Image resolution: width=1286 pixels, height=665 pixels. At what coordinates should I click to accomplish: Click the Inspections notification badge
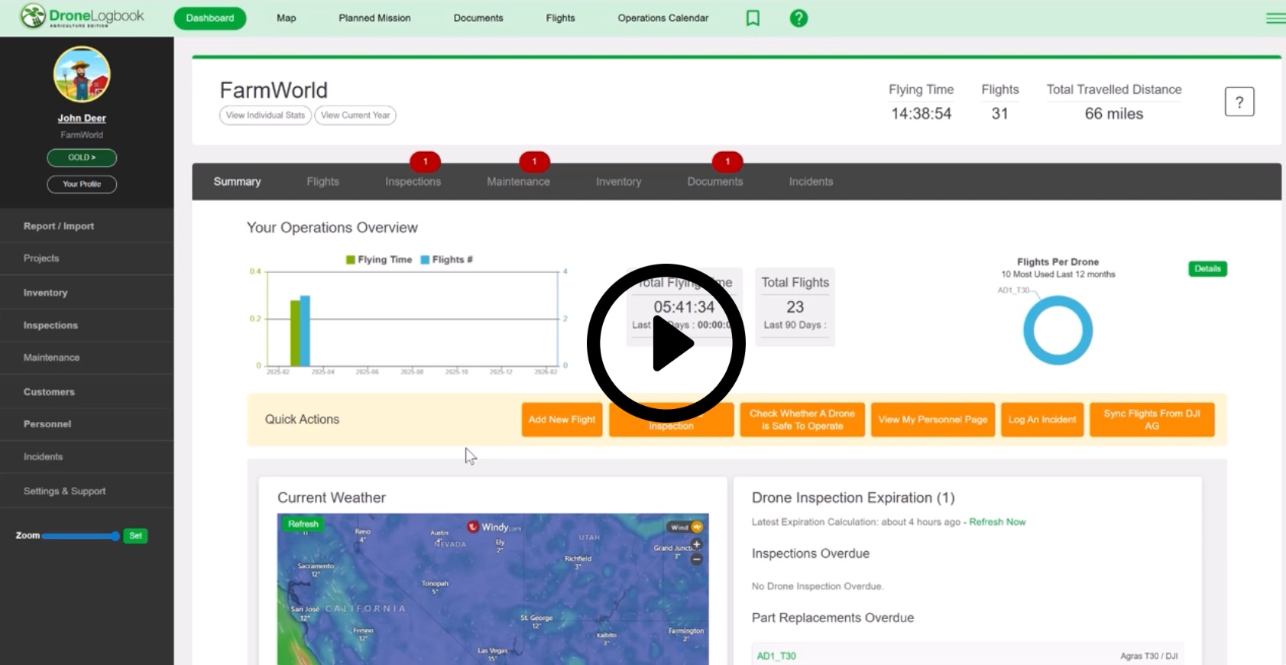(425, 161)
